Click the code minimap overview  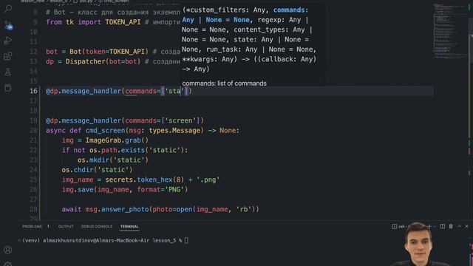pos(450,30)
